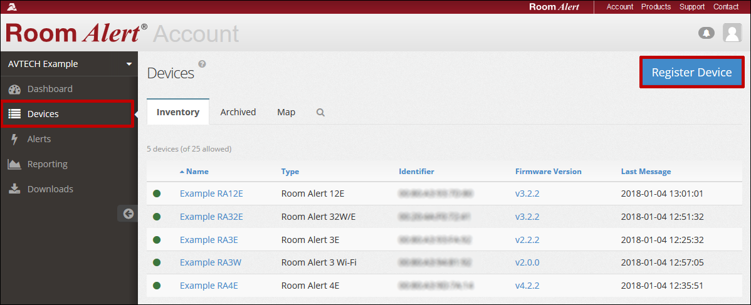
Task: Click the search magnifier icon in tabs
Action: (x=320, y=113)
